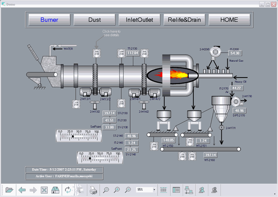Click the 2-M20/0 blower fan
The height and width of the screenshot is (197, 278).
coord(215,53)
